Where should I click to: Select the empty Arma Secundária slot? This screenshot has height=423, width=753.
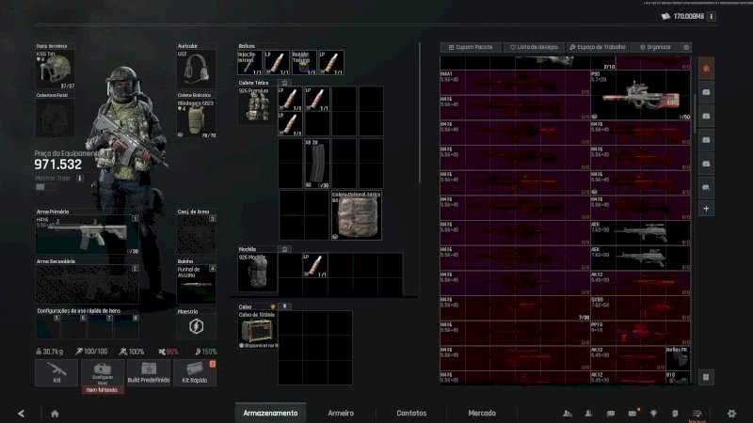(x=88, y=285)
